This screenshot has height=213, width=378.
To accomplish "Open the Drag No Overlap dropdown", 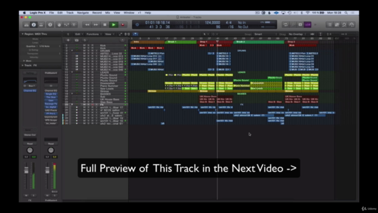I will (x=297, y=34).
